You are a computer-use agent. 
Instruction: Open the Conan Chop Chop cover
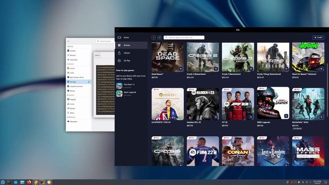click(238, 151)
